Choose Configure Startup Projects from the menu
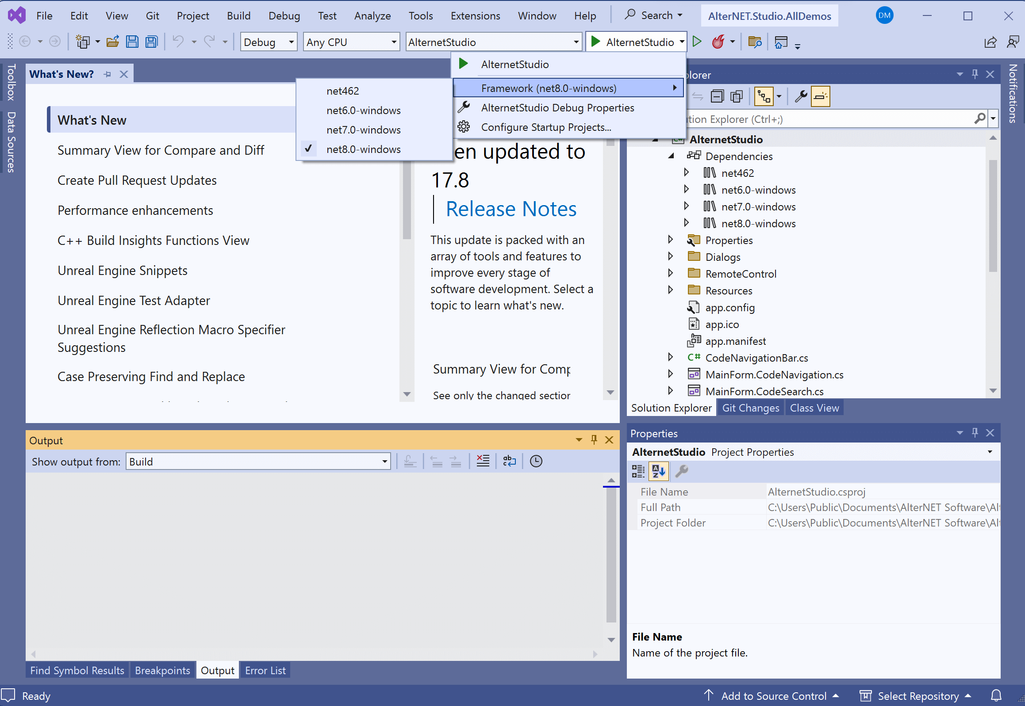The image size is (1025, 706). pos(546,127)
